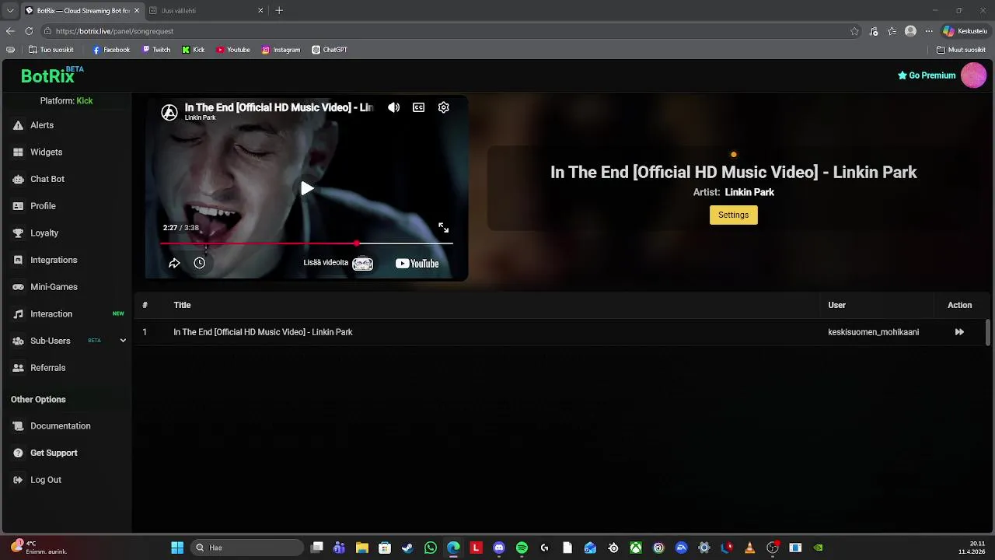The image size is (995, 560).
Task: Open video player settings gear
Action: 444,107
